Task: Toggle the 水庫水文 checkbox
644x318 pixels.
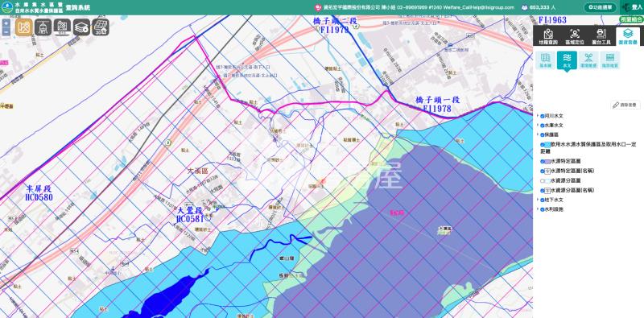Action: [543, 126]
